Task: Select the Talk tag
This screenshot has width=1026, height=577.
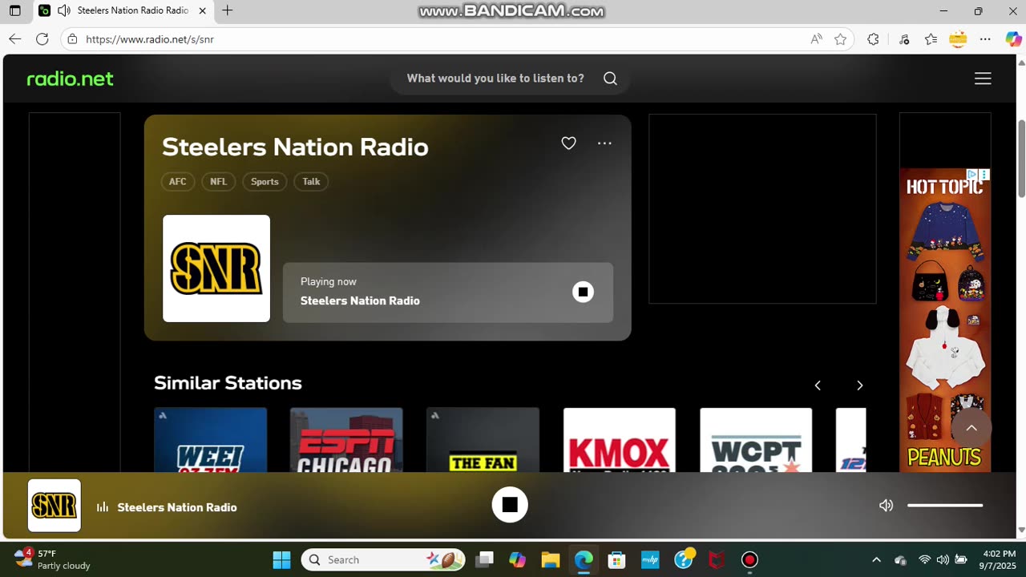Action: point(311,182)
